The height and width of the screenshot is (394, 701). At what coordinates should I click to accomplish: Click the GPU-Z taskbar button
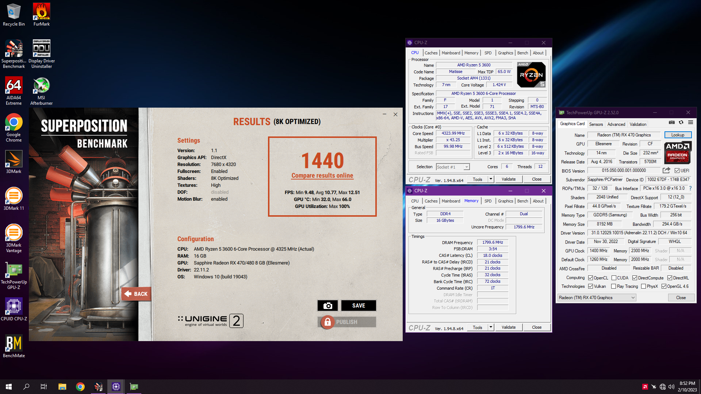tap(134, 387)
